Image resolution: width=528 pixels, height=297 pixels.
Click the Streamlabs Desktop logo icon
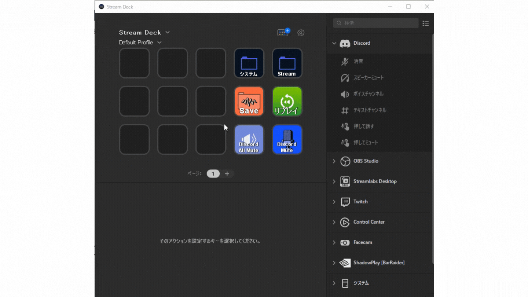click(345, 181)
